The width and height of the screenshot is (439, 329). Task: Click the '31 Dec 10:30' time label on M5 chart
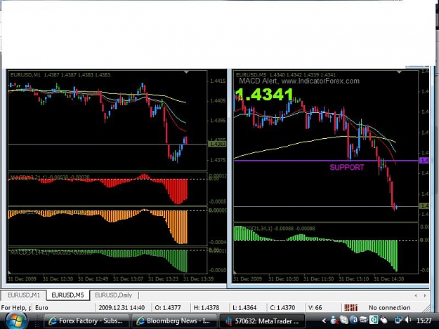(x=283, y=278)
